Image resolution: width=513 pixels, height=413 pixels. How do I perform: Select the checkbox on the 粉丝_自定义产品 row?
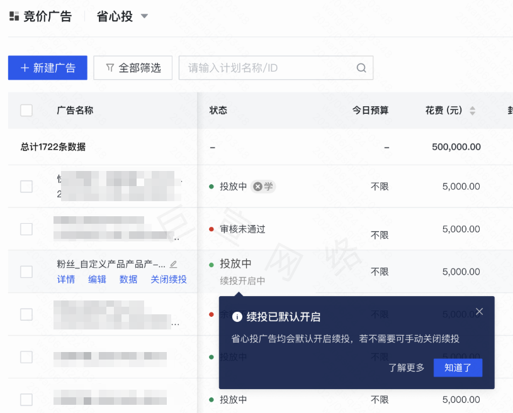click(x=26, y=272)
